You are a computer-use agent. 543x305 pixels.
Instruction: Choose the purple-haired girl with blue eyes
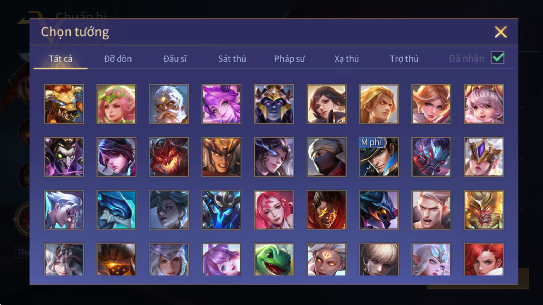pyautogui.click(x=221, y=104)
